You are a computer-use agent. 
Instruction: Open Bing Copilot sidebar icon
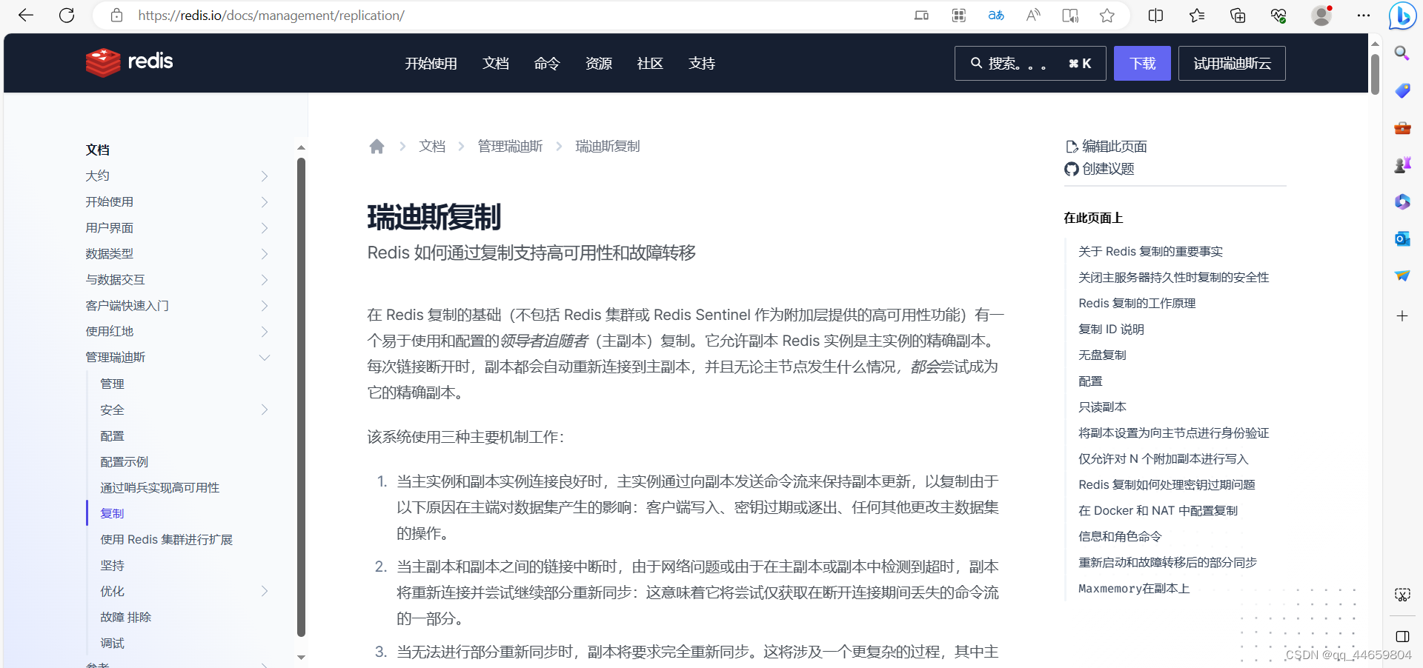1402,16
